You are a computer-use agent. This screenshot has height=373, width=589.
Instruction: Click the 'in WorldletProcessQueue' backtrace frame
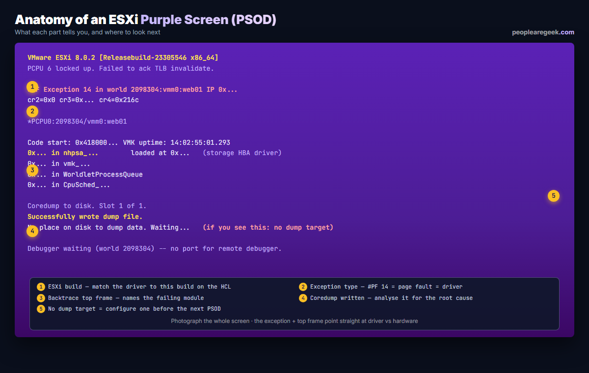pyautogui.click(x=85, y=174)
